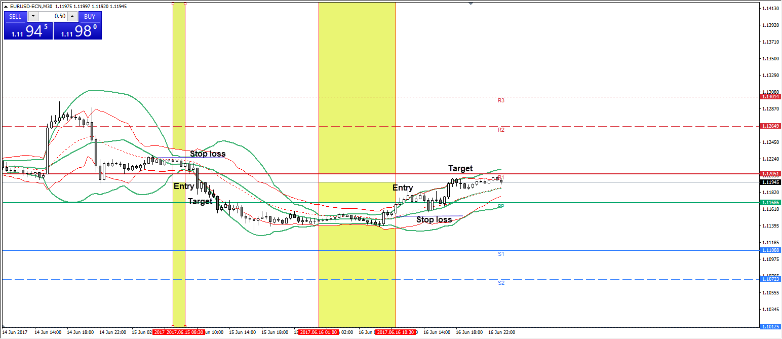Select the green 1.11686 price label
Image resolution: width=782 pixels, height=339 pixels.
[x=770, y=202]
